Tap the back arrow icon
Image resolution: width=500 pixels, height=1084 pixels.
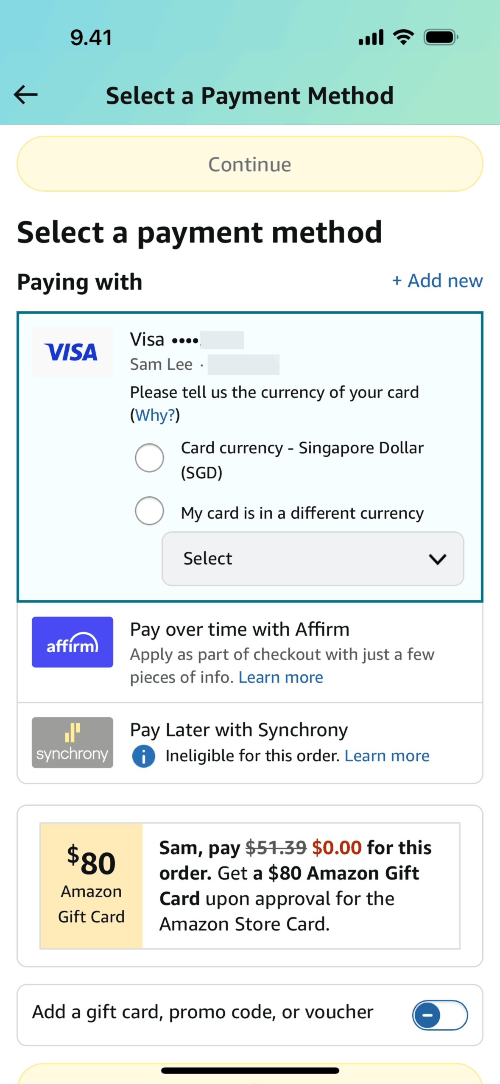(x=26, y=95)
